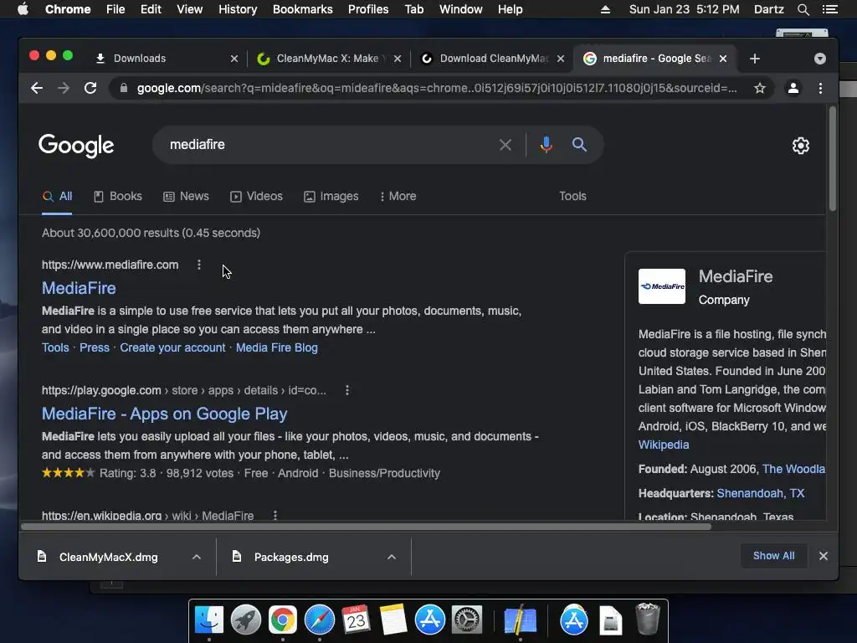The height and width of the screenshot is (643, 857).
Task: Open the History menu
Action: pos(237,9)
